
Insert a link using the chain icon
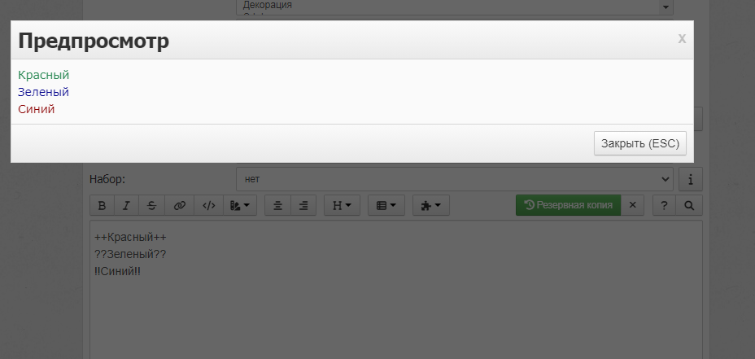tap(180, 205)
